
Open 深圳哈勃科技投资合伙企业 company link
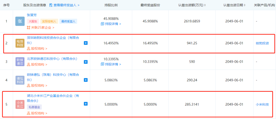tap(53, 40)
